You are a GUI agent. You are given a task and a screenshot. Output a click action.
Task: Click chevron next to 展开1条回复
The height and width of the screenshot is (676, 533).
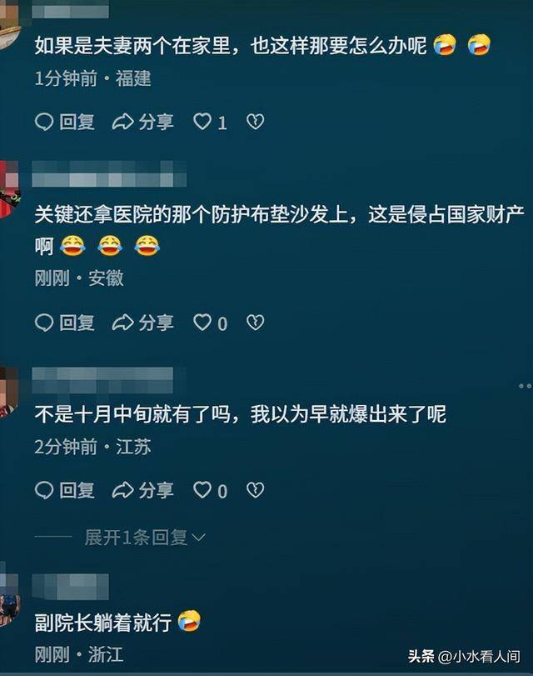coord(198,538)
